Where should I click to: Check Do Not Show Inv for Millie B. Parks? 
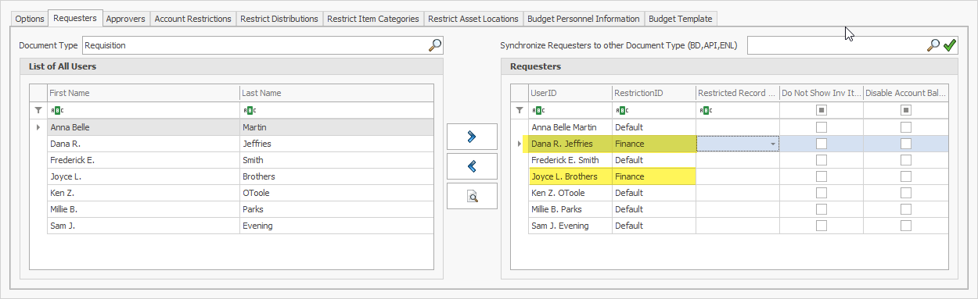[822, 209]
